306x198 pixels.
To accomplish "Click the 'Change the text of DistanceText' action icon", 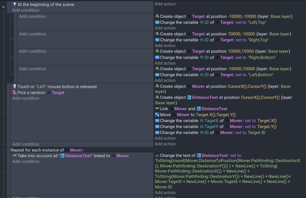I will click(157, 156).
